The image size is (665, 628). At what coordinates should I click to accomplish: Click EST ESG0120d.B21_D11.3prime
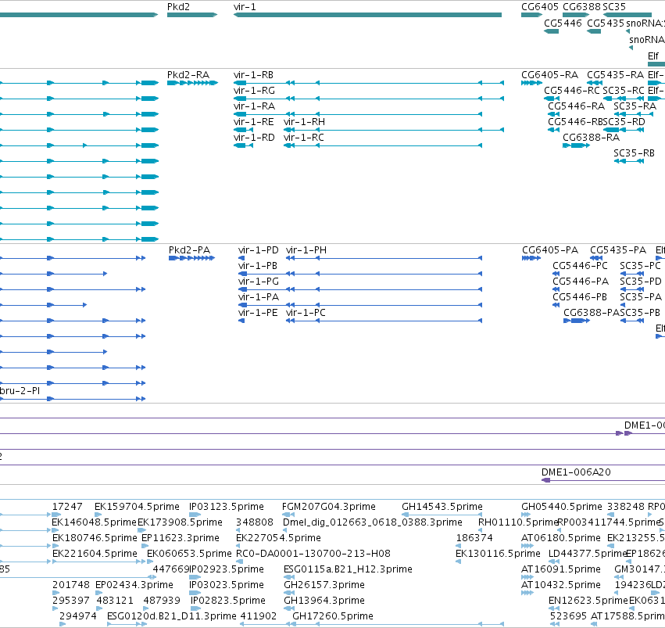[x=171, y=616]
